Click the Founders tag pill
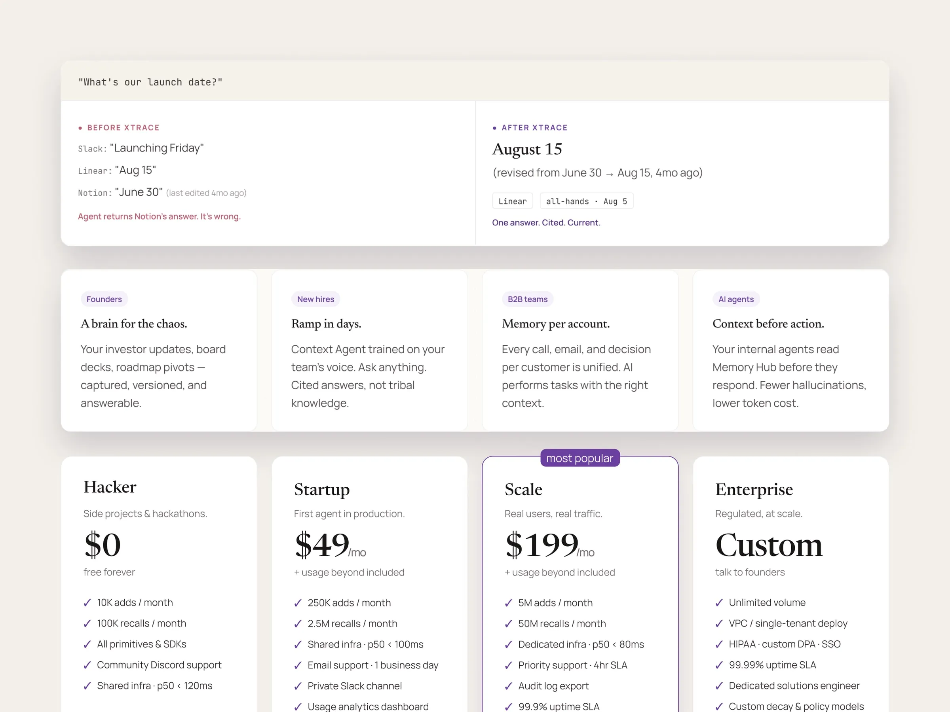The width and height of the screenshot is (950, 712). tap(104, 299)
